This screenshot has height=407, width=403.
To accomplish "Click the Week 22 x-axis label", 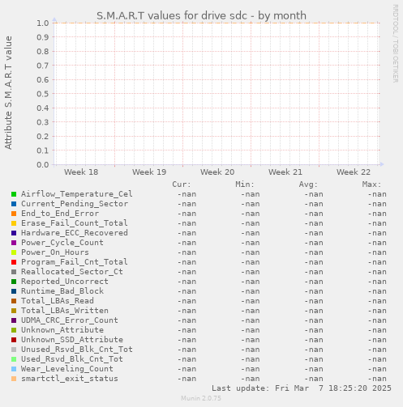I will coord(354,172).
